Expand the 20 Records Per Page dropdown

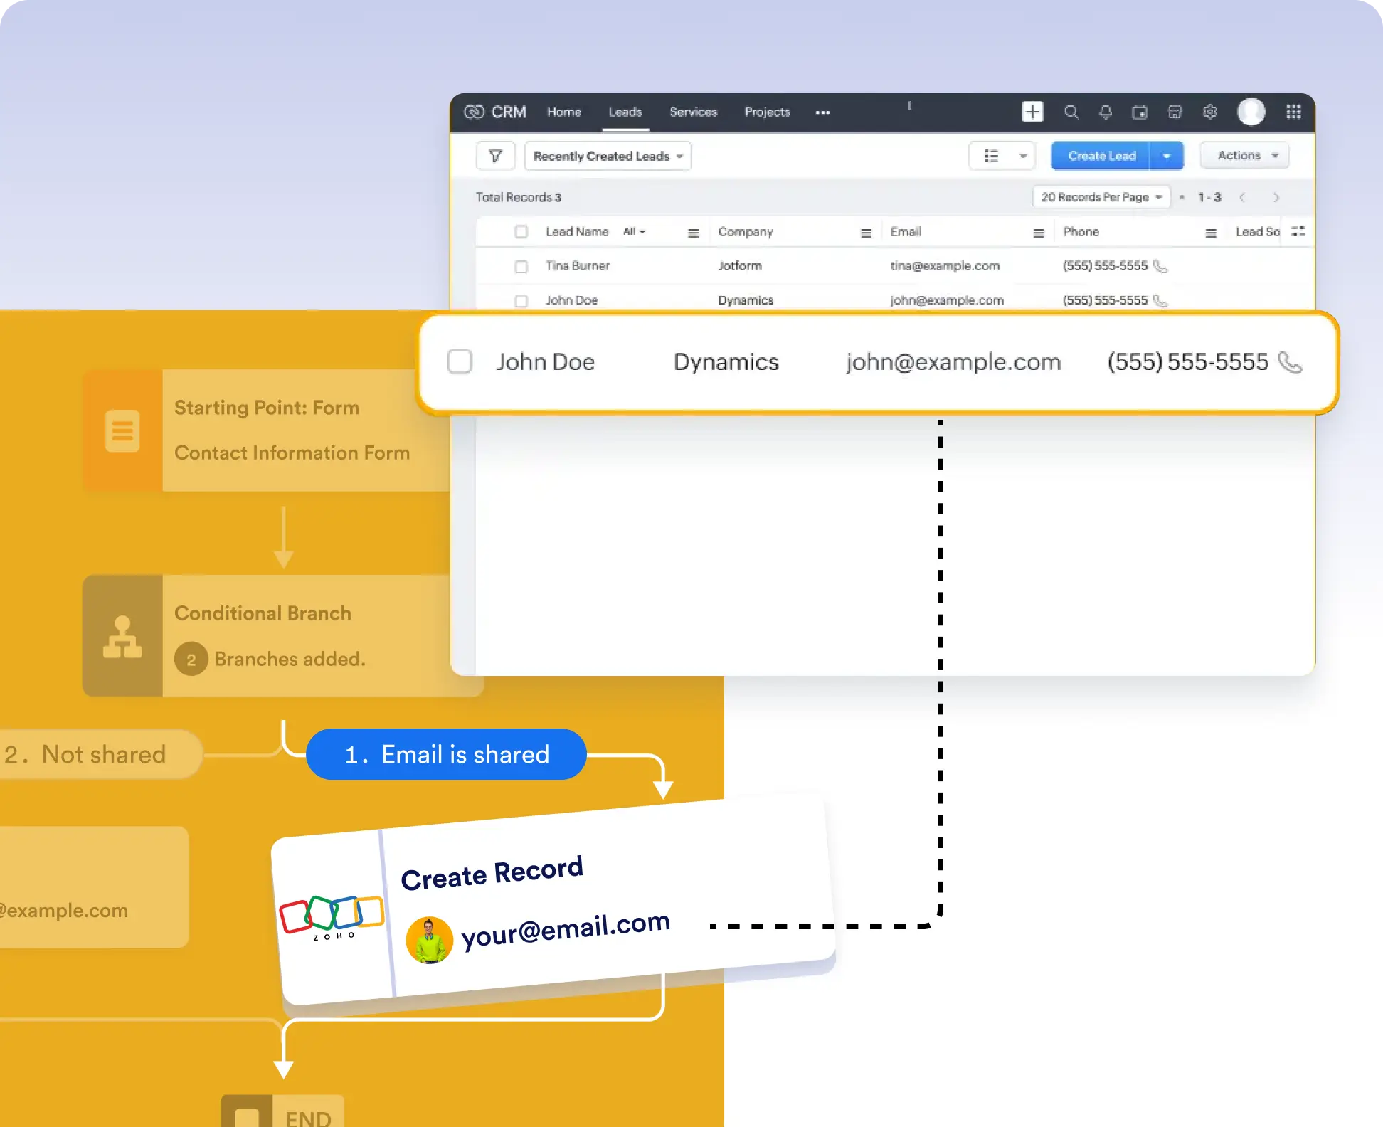pyautogui.click(x=1101, y=197)
